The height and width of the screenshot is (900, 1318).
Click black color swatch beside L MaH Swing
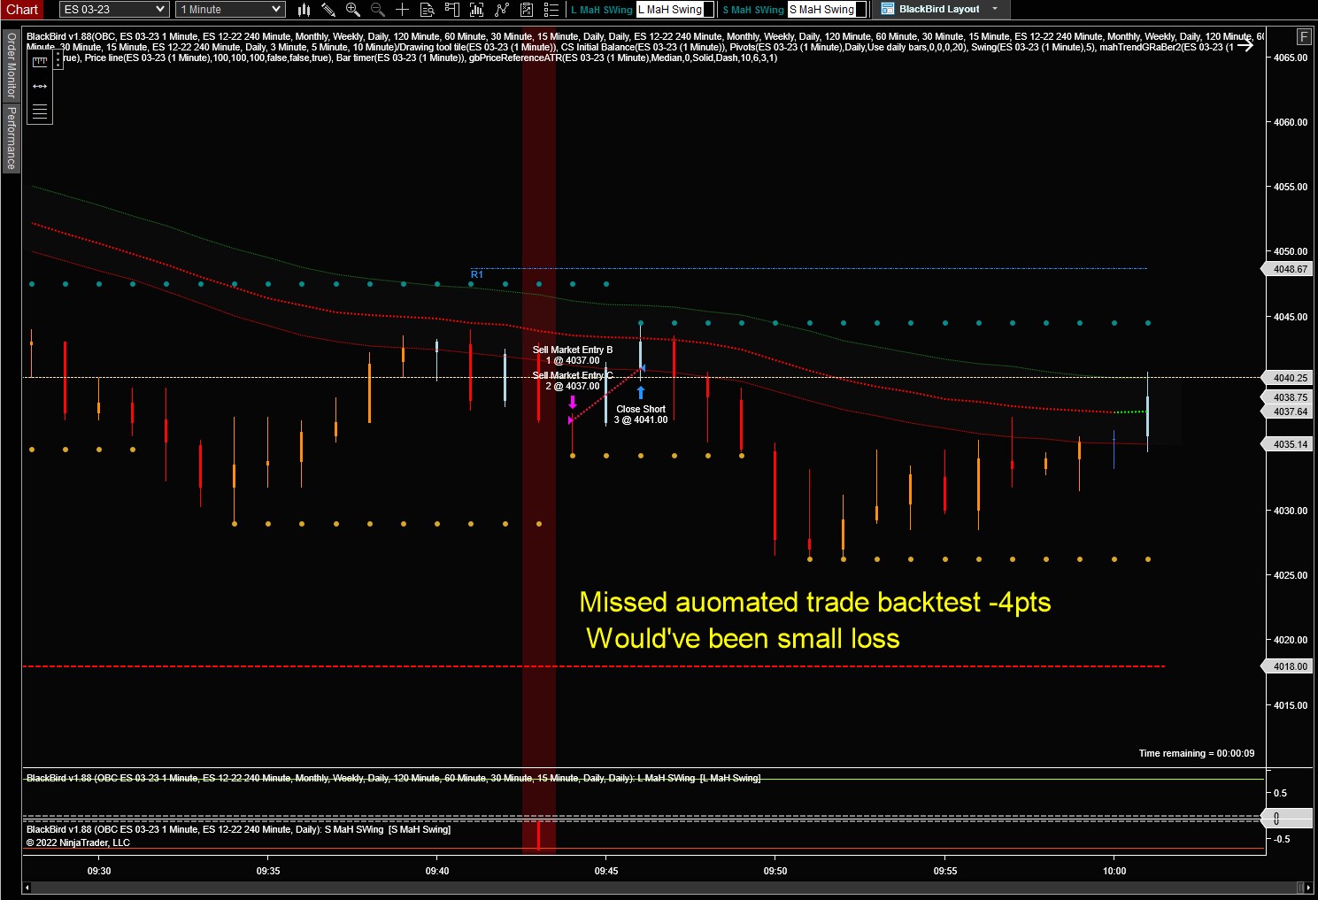(x=709, y=10)
